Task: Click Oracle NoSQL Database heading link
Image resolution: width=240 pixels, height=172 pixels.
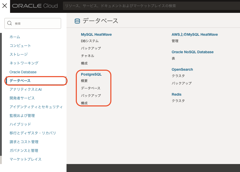Action: pyautogui.click(x=193, y=52)
